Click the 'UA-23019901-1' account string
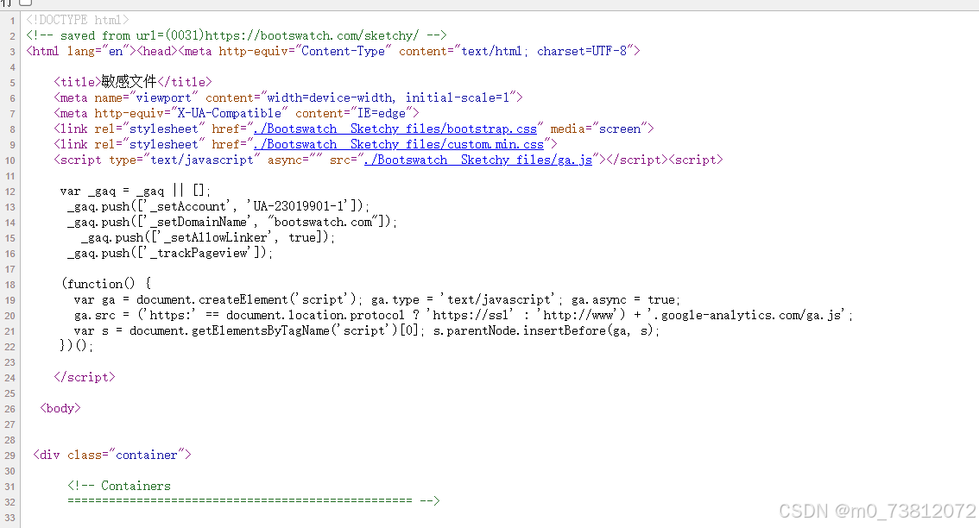Image resolution: width=979 pixels, height=528 pixels. coord(298,206)
